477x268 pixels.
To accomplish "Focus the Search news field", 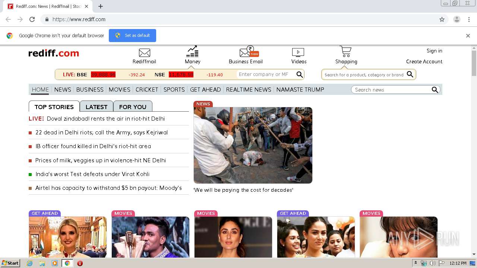I will click(391, 90).
